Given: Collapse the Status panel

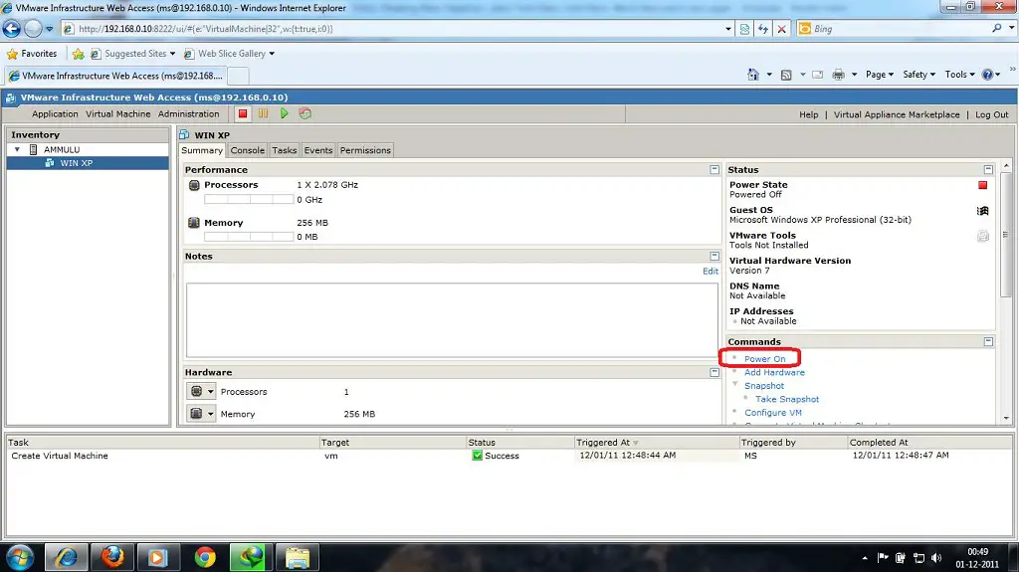Looking at the screenshot, I should [988, 170].
